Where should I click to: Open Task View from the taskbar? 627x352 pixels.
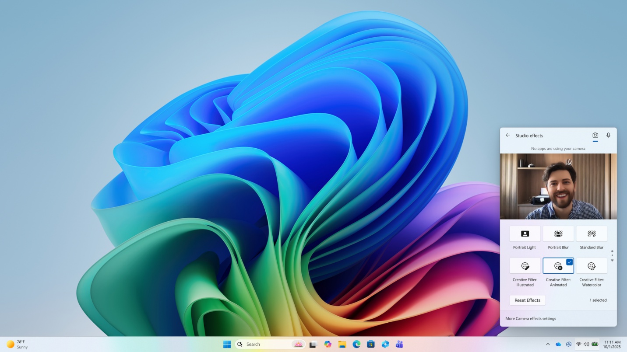click(x=313, y=345)
